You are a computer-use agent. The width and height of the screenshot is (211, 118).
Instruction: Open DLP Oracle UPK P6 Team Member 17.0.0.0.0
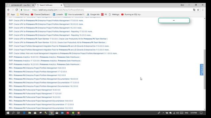coord(58,39)
